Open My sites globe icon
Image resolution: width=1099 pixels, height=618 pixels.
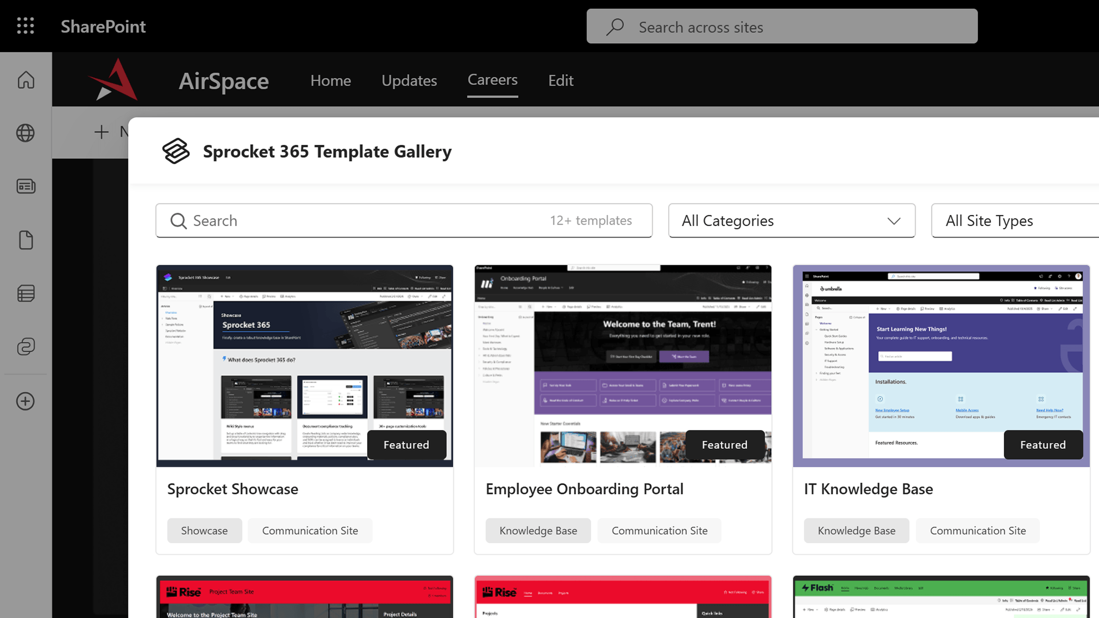[x=26, y=133]
